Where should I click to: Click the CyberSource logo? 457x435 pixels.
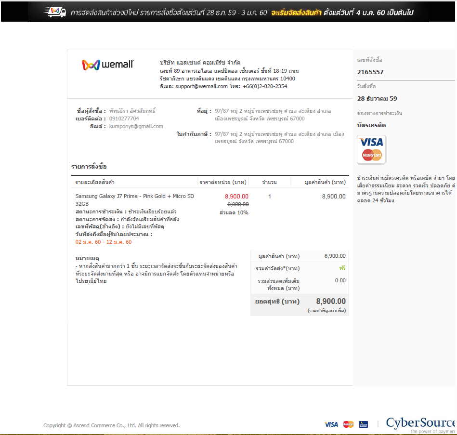tap(420, 425)
